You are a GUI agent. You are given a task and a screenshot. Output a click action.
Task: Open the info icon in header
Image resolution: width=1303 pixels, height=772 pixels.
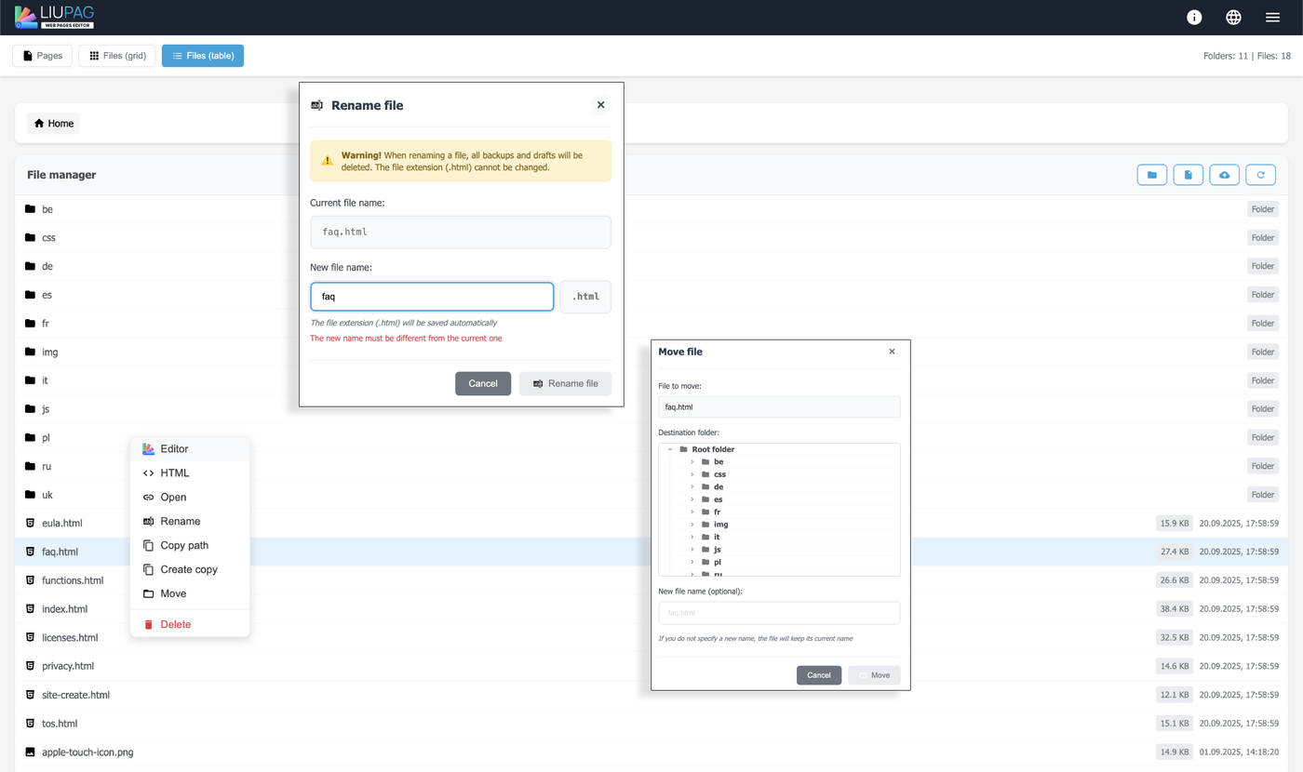[1194, 18]
